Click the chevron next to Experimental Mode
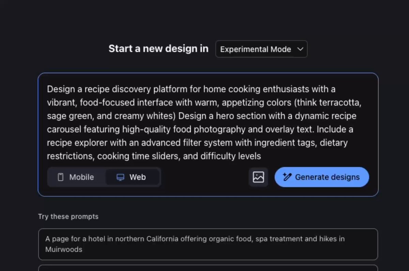The width and height of the screenshot is (409, 271). (300, 49)
